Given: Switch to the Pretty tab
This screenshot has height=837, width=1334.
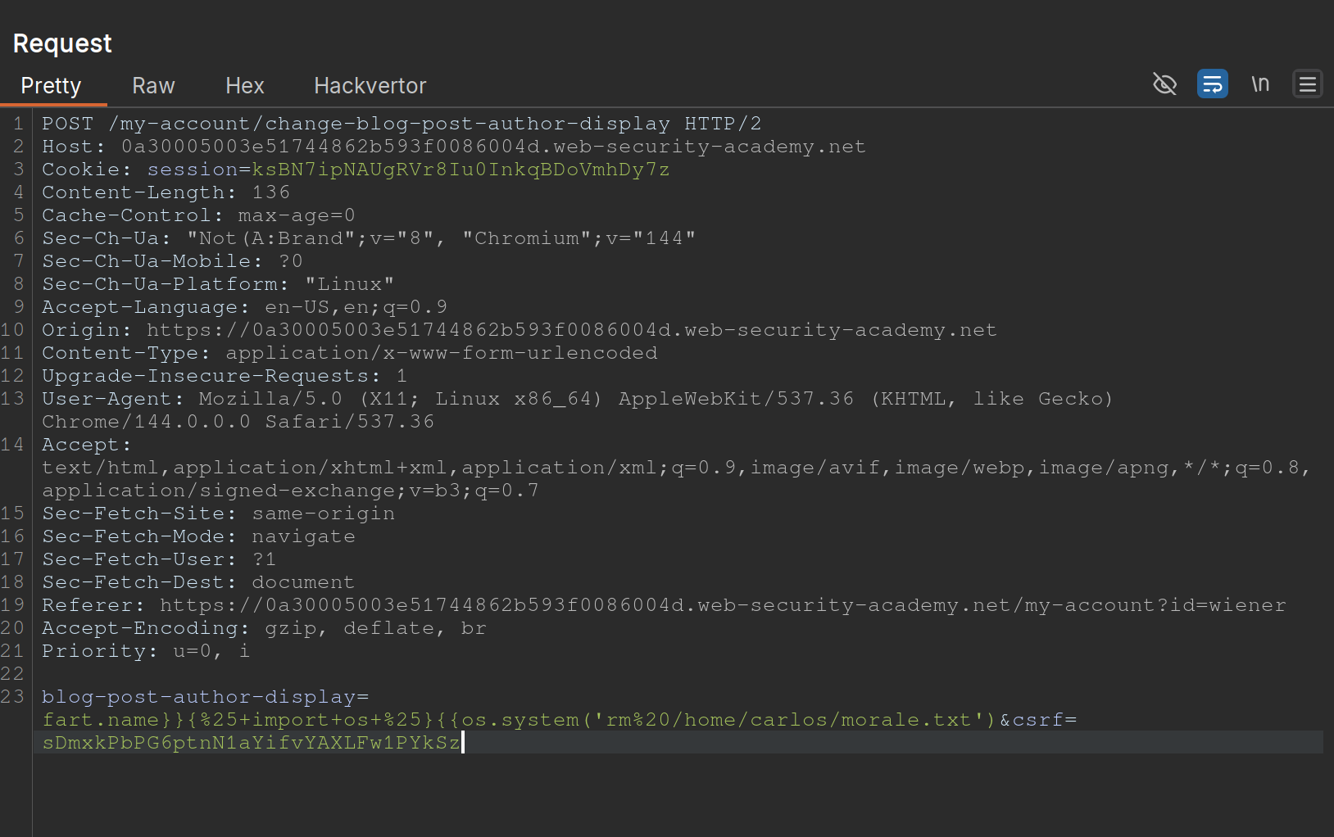Looking at the screenshot, I should (51, 86).
